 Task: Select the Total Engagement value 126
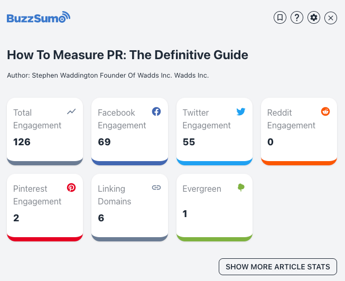pos(22,142)
